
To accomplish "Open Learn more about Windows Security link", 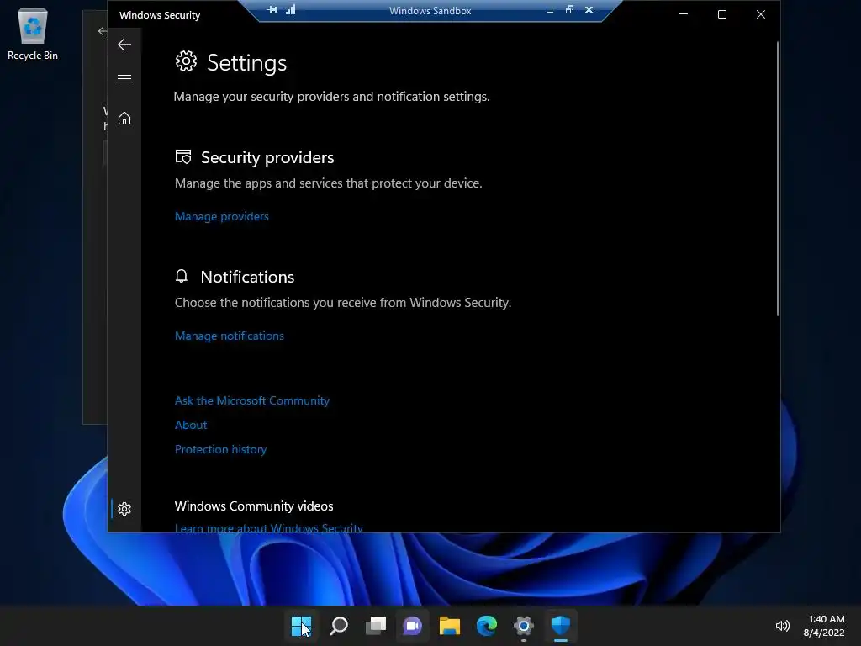I will [x=268, y=528].
